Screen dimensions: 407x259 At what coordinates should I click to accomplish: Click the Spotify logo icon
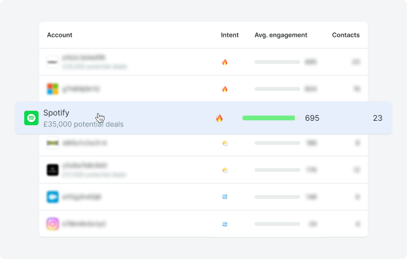point(31,118)
